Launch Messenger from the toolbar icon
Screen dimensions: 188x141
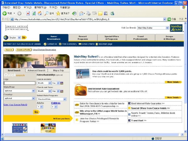(x=112, y=13)
